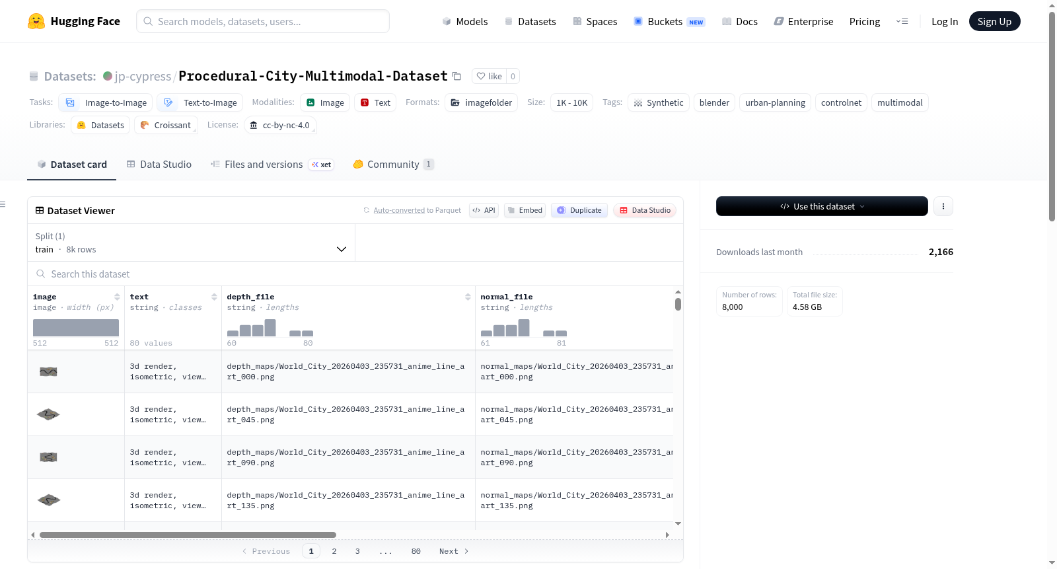Image resolution: width=1057 pixels, height=569 pixels.
Task: Click the Auto-converted link
Action: 399,210
